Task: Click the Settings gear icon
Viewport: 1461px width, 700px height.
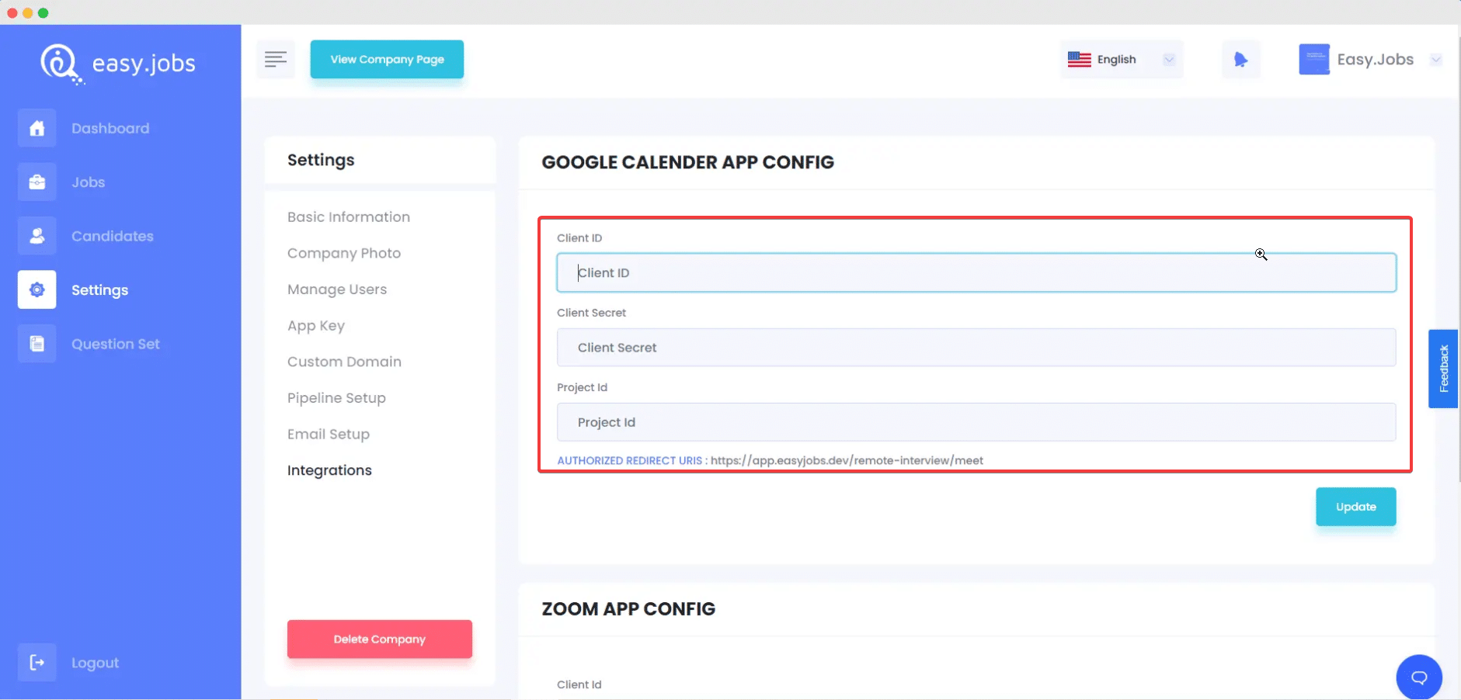Action: pos(37,289)
